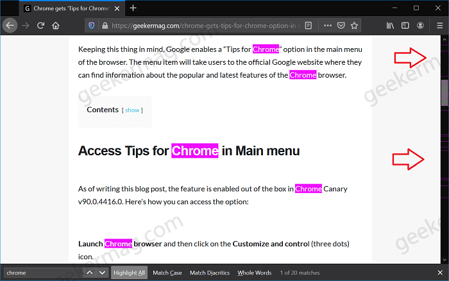Open the Firefox home page

click(56, 26)
